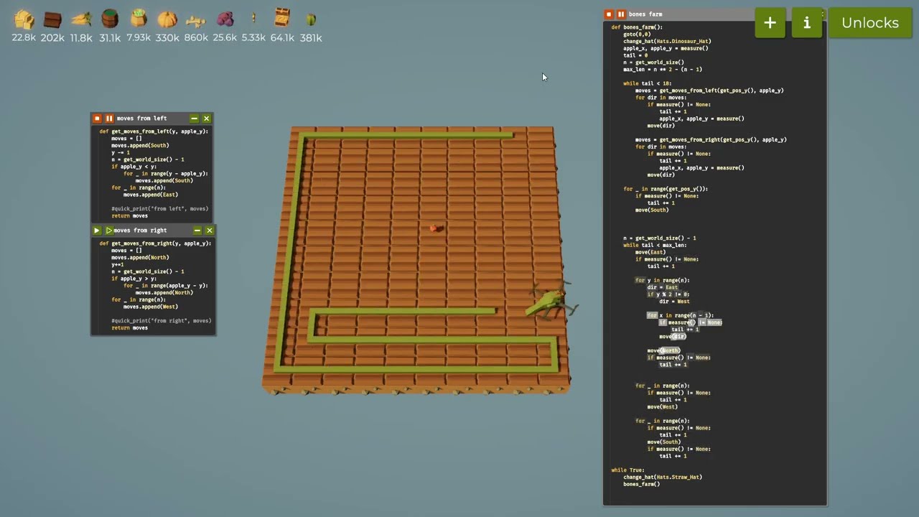Image resolution: width=919 pixels, height=517 pixels.
Task: Minimize the moves from left window
Action: click(194, 118)
